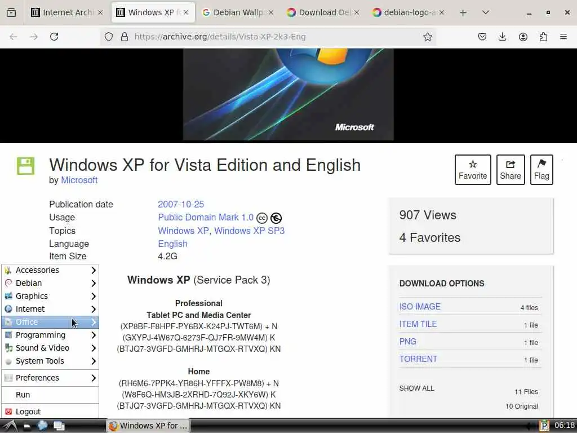
Task: Close the Debian Wallpaper Google tab
Action: coord(271,12)
